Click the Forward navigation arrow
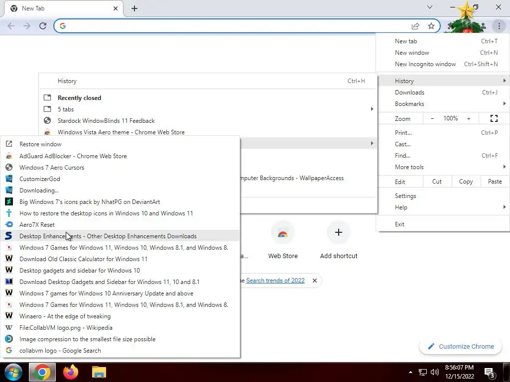 [x=27, y=26]
